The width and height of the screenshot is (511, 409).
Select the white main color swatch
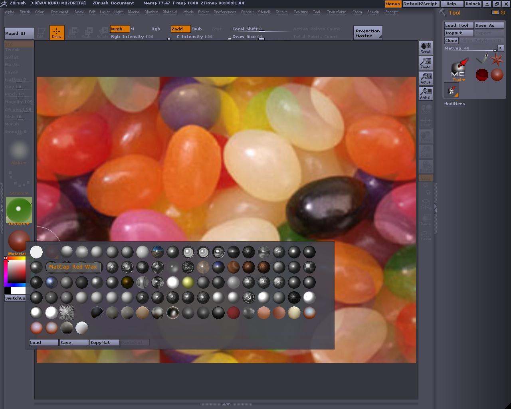(18, 290)
